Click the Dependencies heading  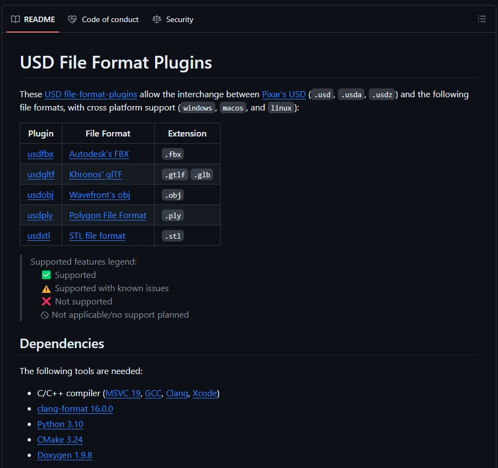point(62,344)
